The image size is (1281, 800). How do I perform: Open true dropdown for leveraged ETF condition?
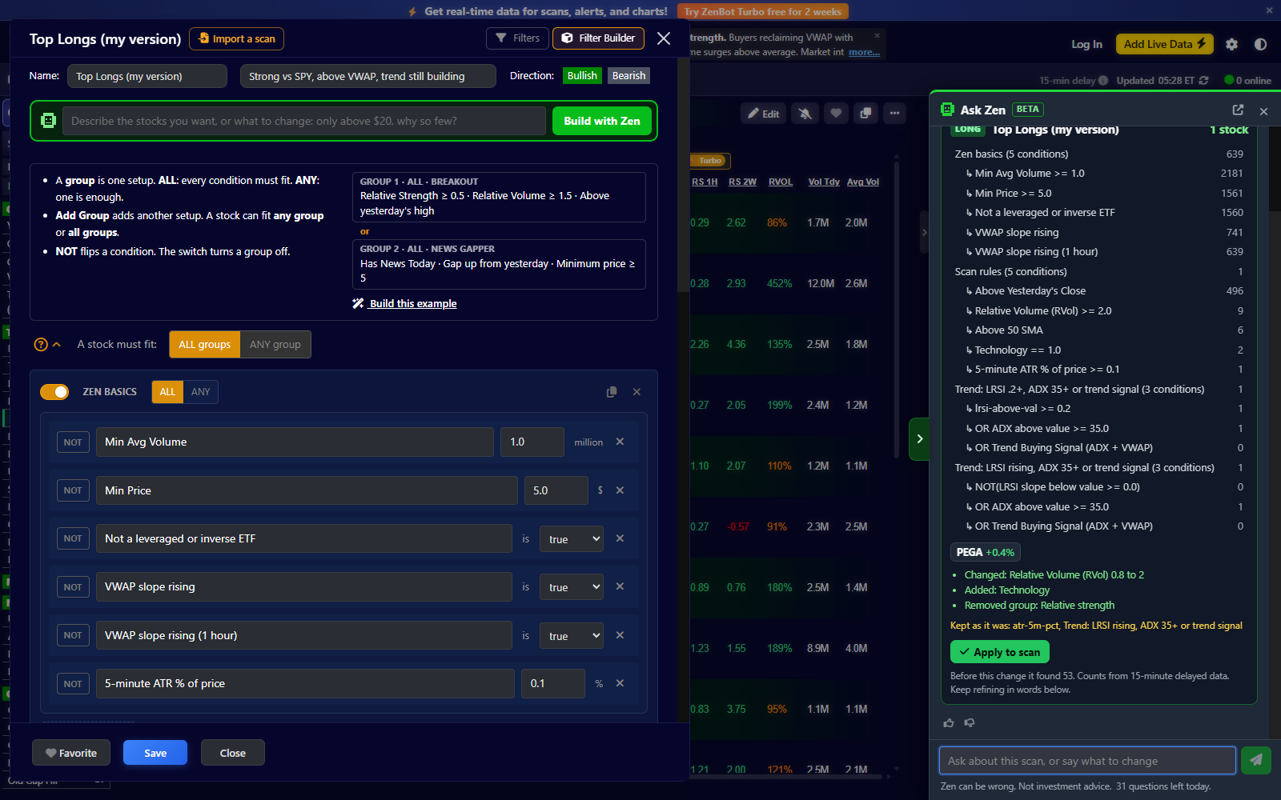(x=572, y=539)
